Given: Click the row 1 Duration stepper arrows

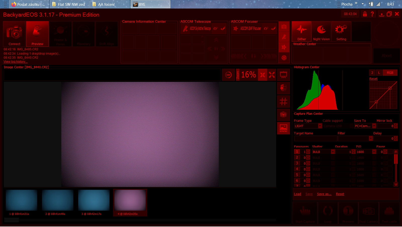Looking at the screenshot, I should (354, 152).
